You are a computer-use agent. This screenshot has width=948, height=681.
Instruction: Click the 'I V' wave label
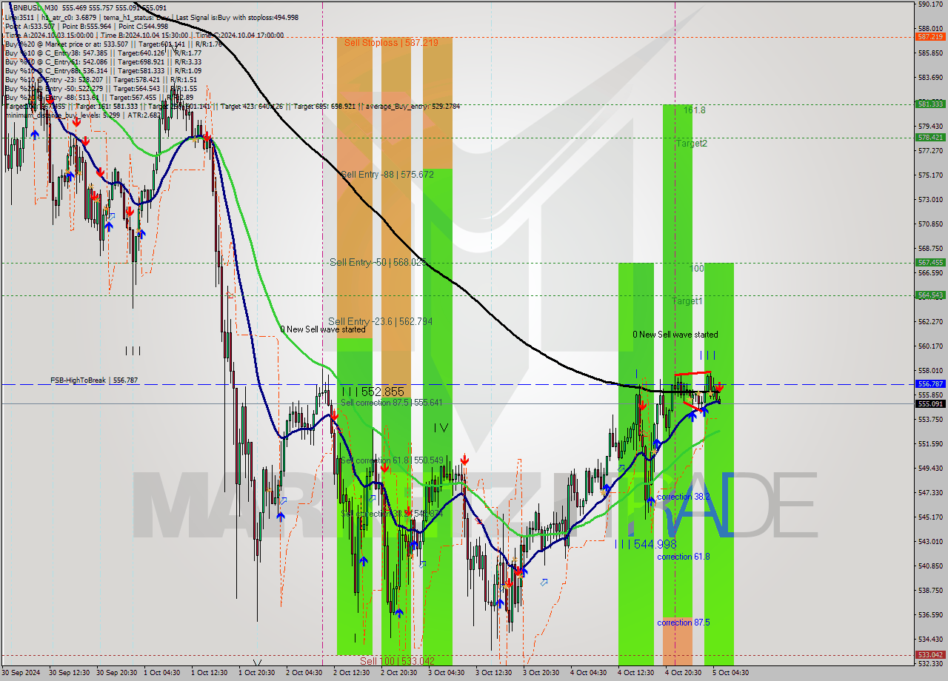coord(441,428)
